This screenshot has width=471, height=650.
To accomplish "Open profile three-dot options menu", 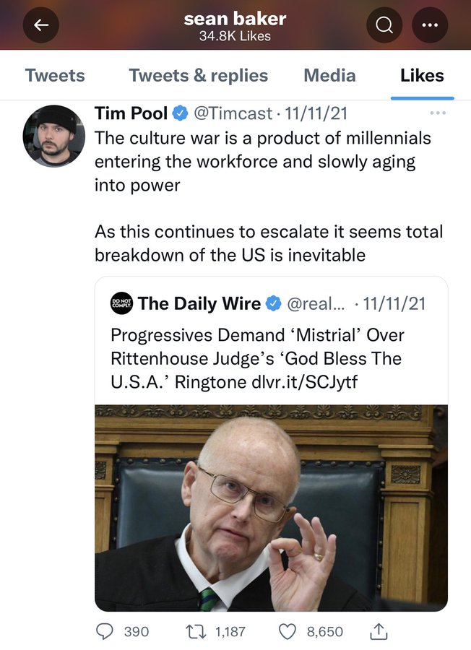I will click(x=429, y=25).
